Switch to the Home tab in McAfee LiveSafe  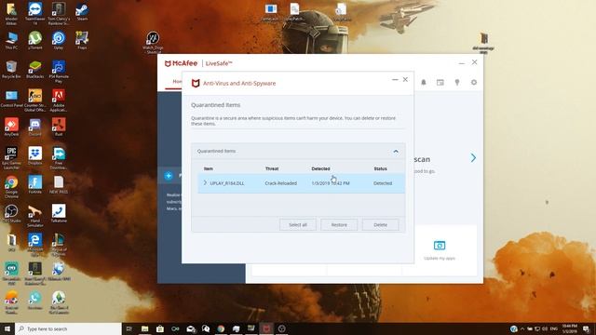(177, 81)
